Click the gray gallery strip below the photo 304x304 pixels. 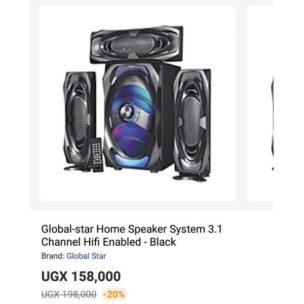152,206
